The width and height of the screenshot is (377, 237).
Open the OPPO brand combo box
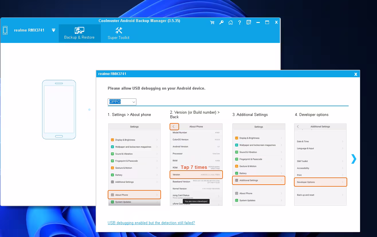[x=122, y=102]
